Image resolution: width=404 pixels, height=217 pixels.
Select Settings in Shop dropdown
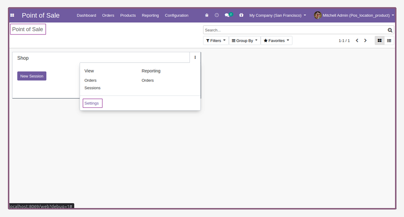coord(92,103)
